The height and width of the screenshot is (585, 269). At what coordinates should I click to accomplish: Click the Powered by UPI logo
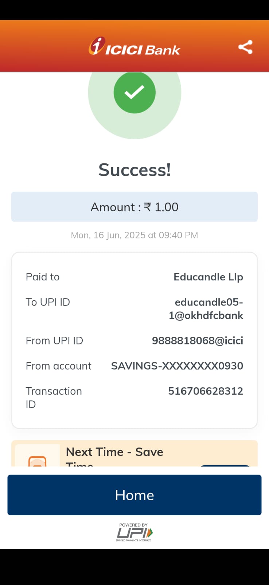pos(134,532)
